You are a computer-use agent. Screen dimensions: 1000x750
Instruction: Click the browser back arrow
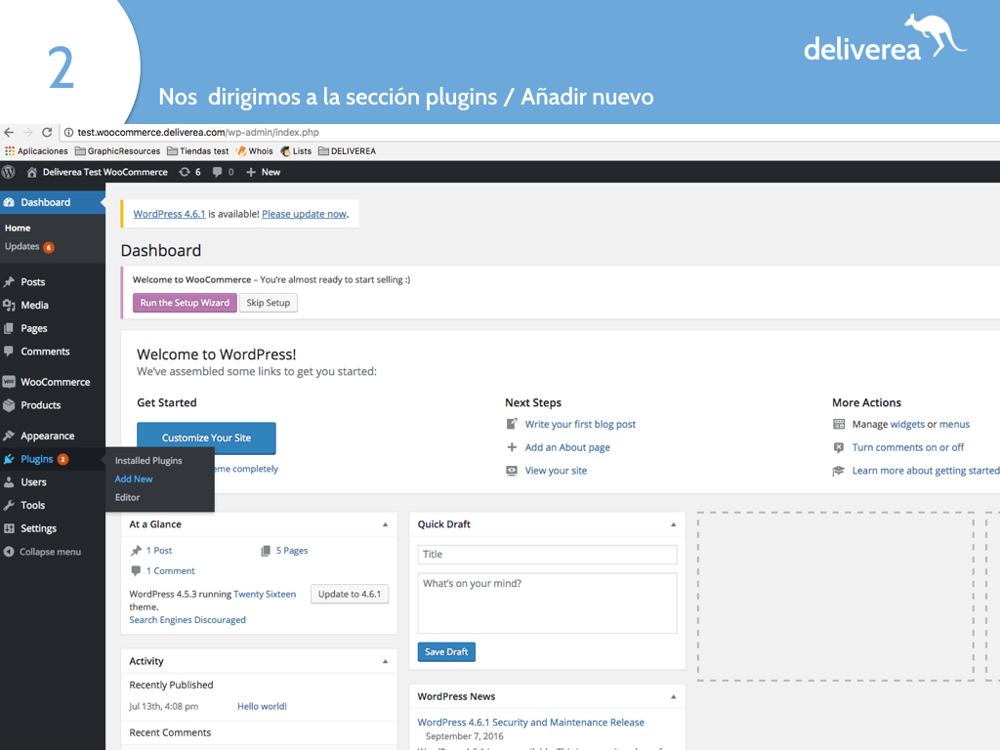[9, 133]
